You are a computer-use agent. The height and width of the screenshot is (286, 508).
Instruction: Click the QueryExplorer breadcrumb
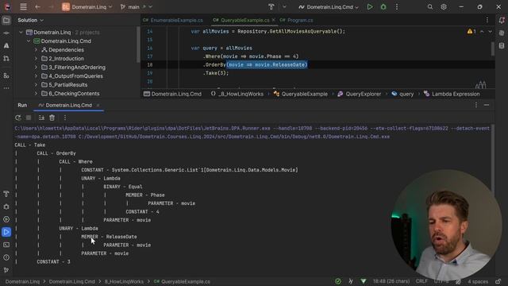pos(360,94)
